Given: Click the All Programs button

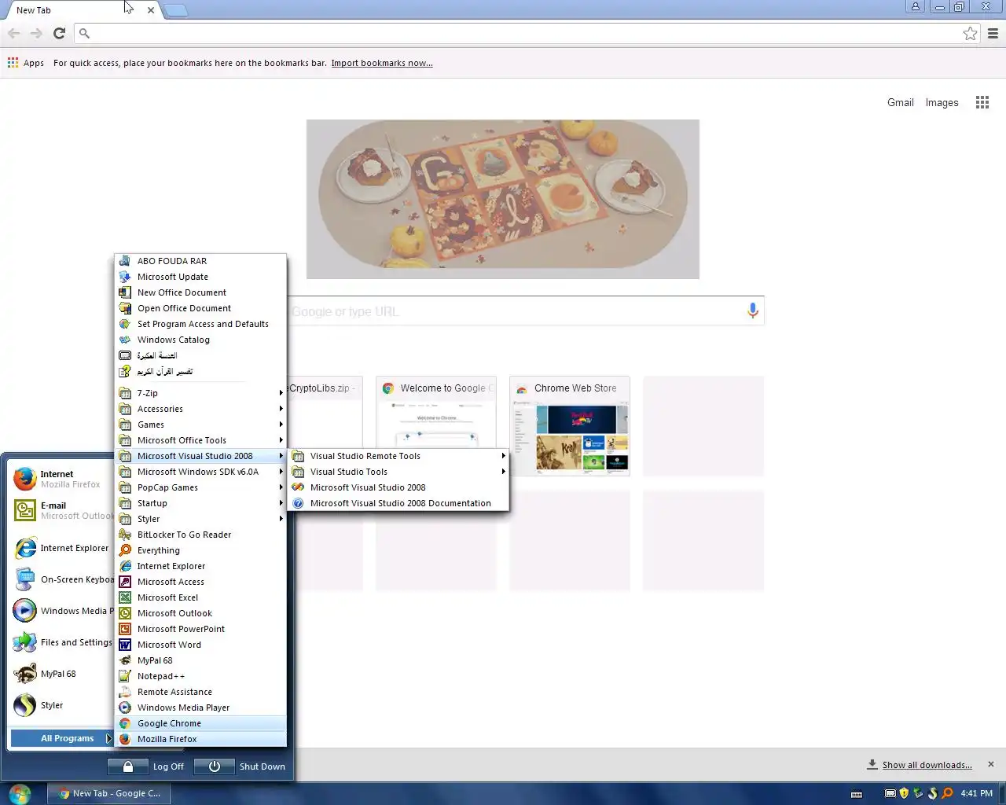Looking at the screenshot, I should 61,738.
